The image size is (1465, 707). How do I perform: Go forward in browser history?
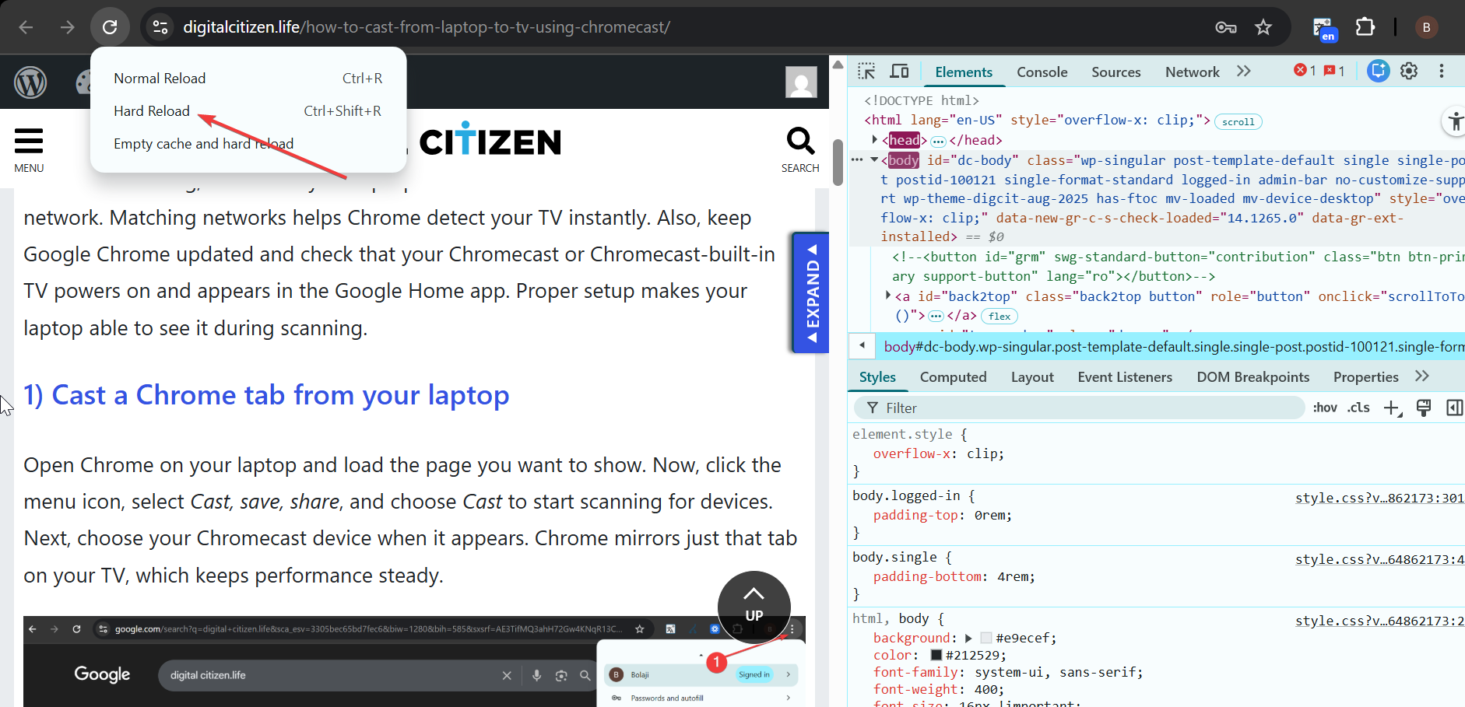[68, 27]
